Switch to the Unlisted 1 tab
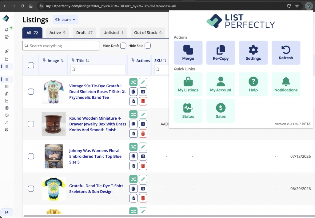 [113, 33]
